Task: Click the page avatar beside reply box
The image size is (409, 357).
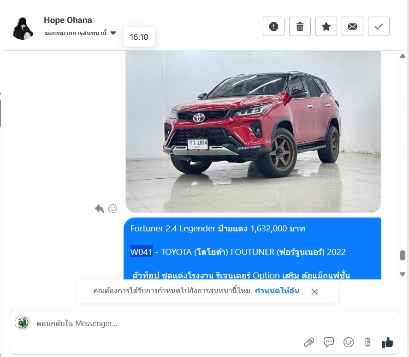Action: pos(23,322)
